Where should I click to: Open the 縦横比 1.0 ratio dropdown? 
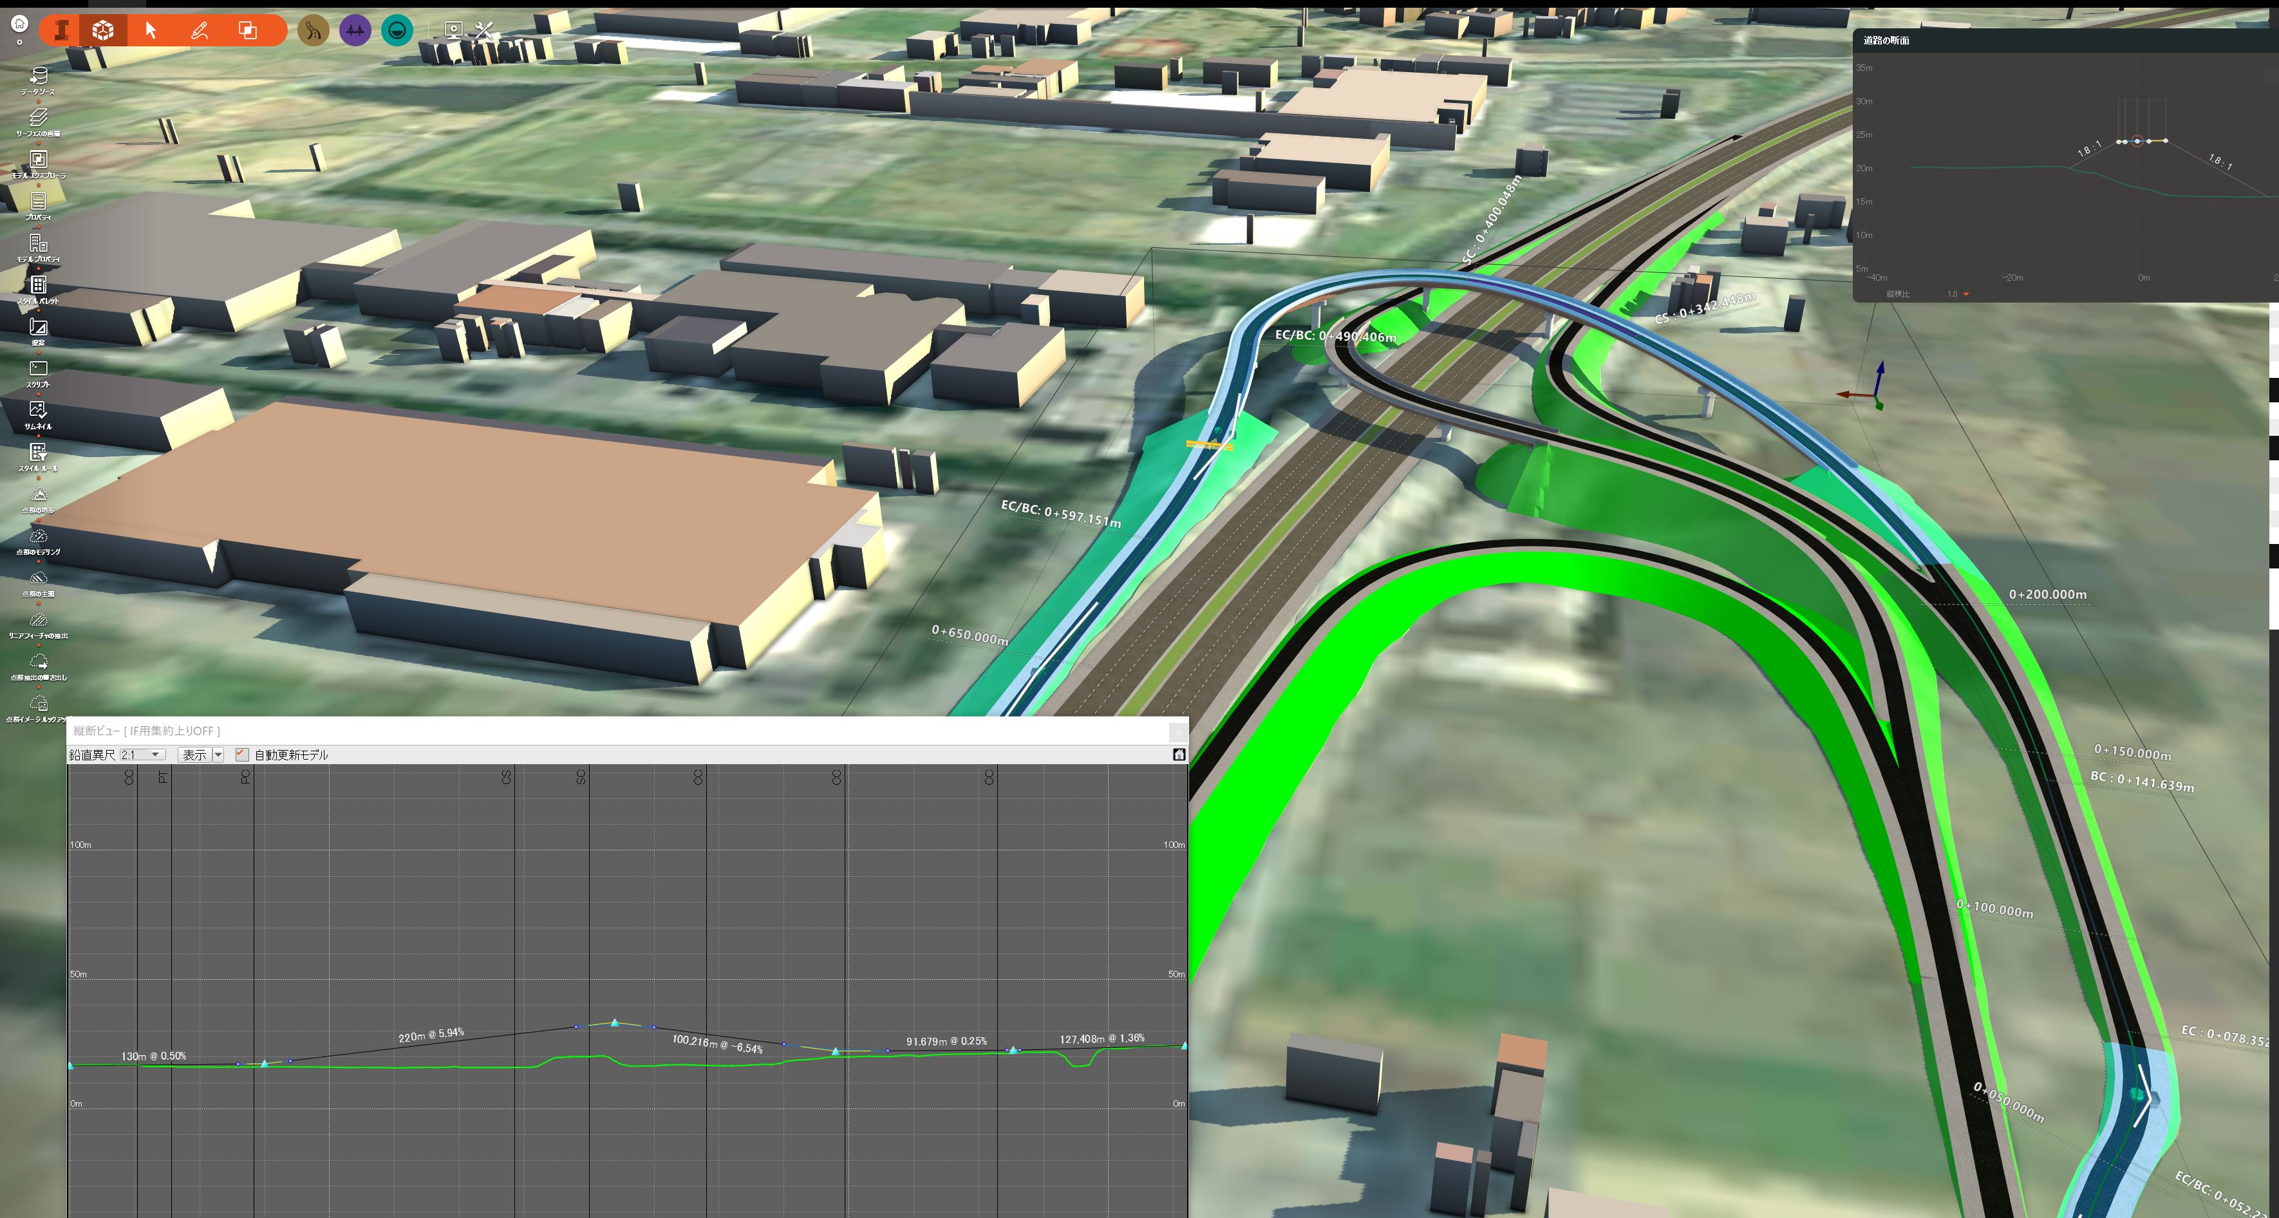point(1966,294)
